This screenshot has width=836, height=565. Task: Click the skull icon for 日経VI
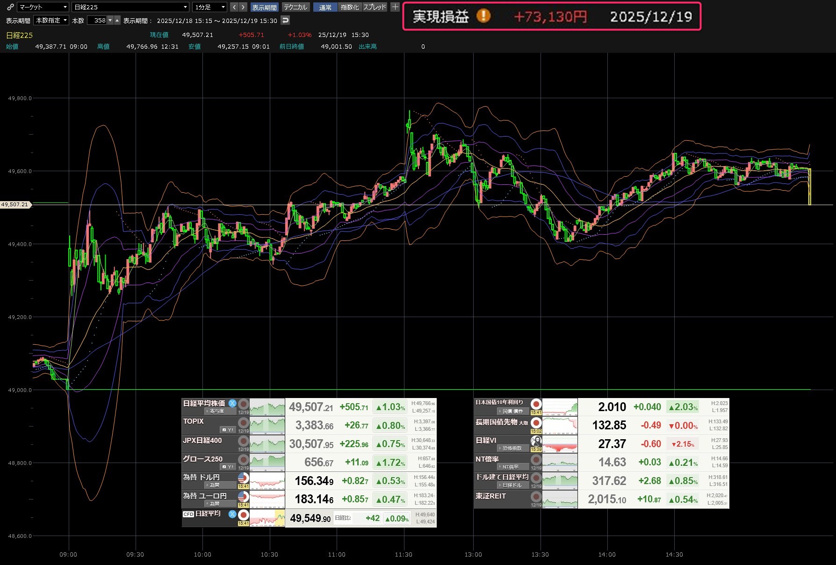click(x=536, y=441)
